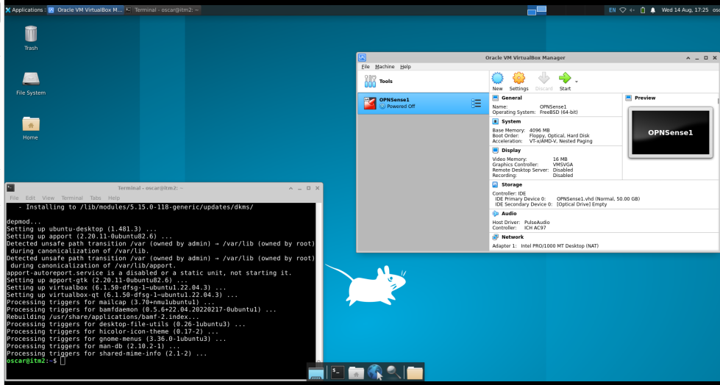This screenshot has height=385, width=720.
Task: Switch to Terminal window in the taskbar
Action: [162, 10]
